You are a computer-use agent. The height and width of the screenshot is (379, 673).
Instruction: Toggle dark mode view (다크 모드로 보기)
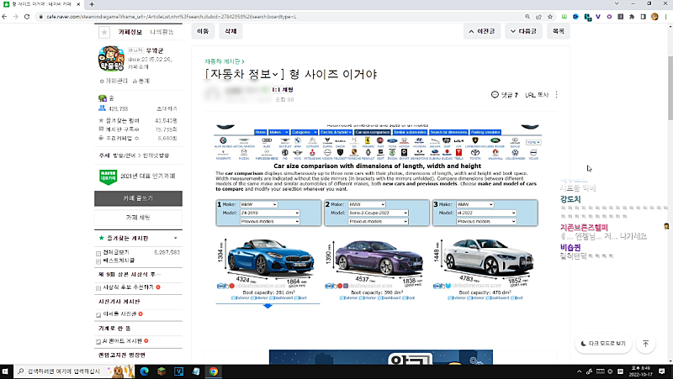point(603,344)
